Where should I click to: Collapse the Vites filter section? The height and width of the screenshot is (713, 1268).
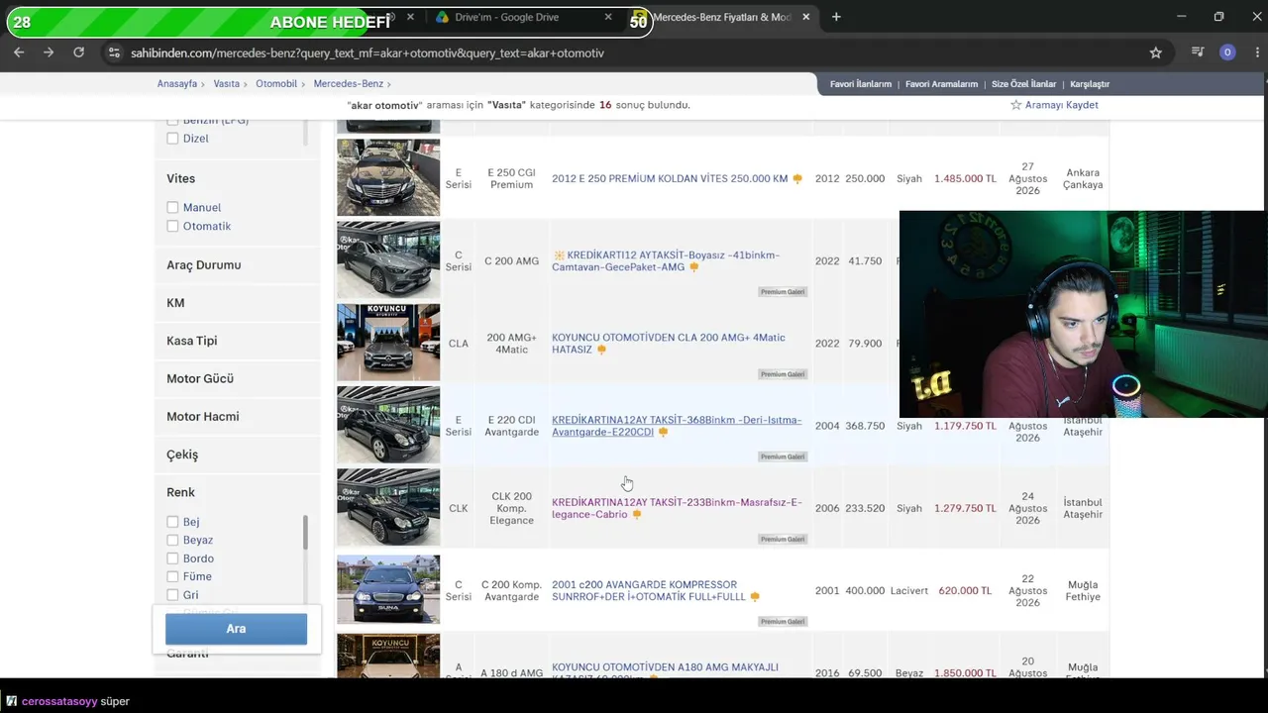pos(180,178)
